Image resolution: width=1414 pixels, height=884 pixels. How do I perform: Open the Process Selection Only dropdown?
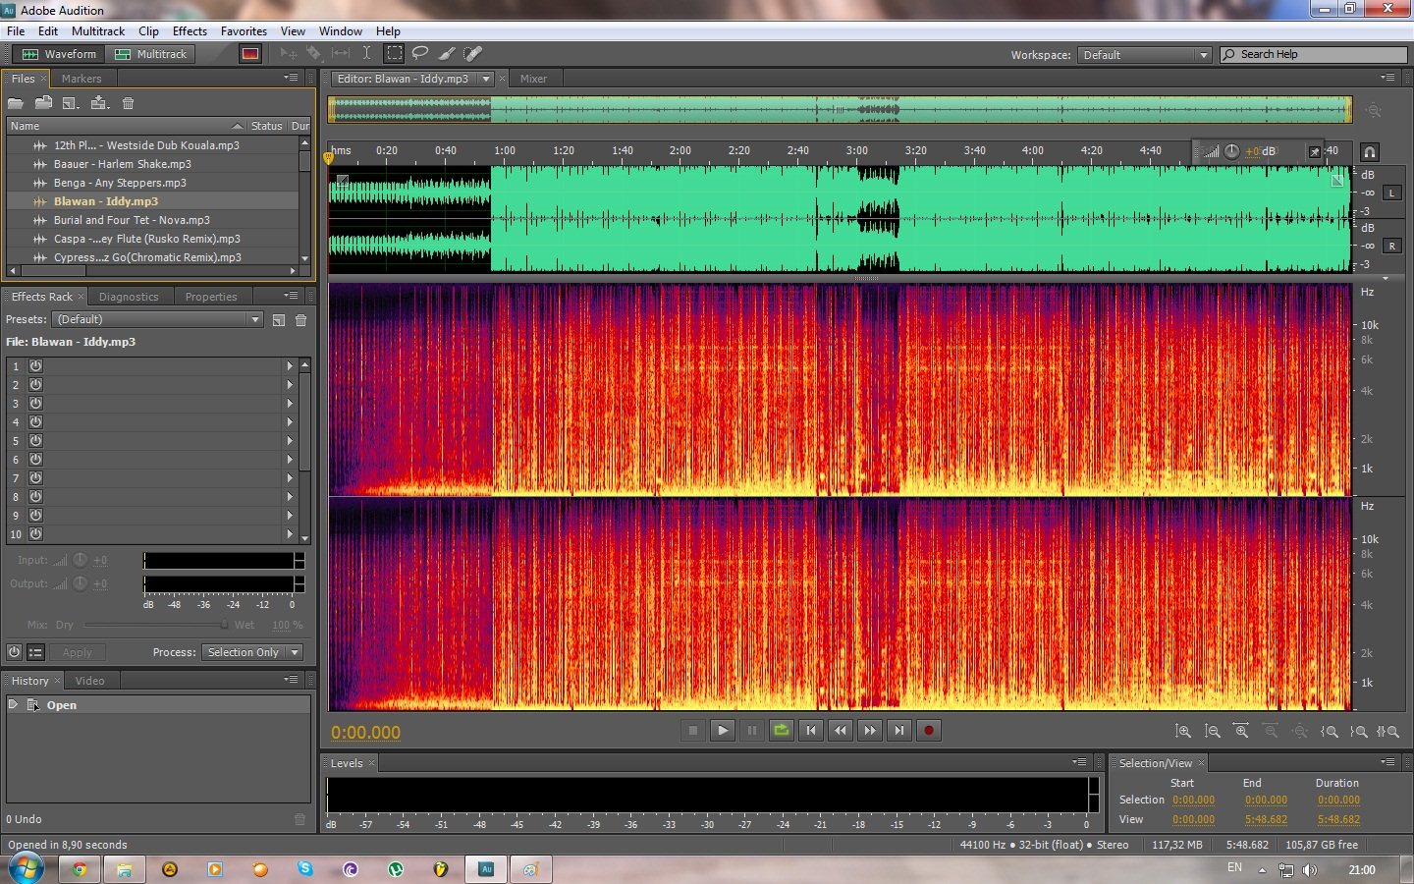[252, 652]
